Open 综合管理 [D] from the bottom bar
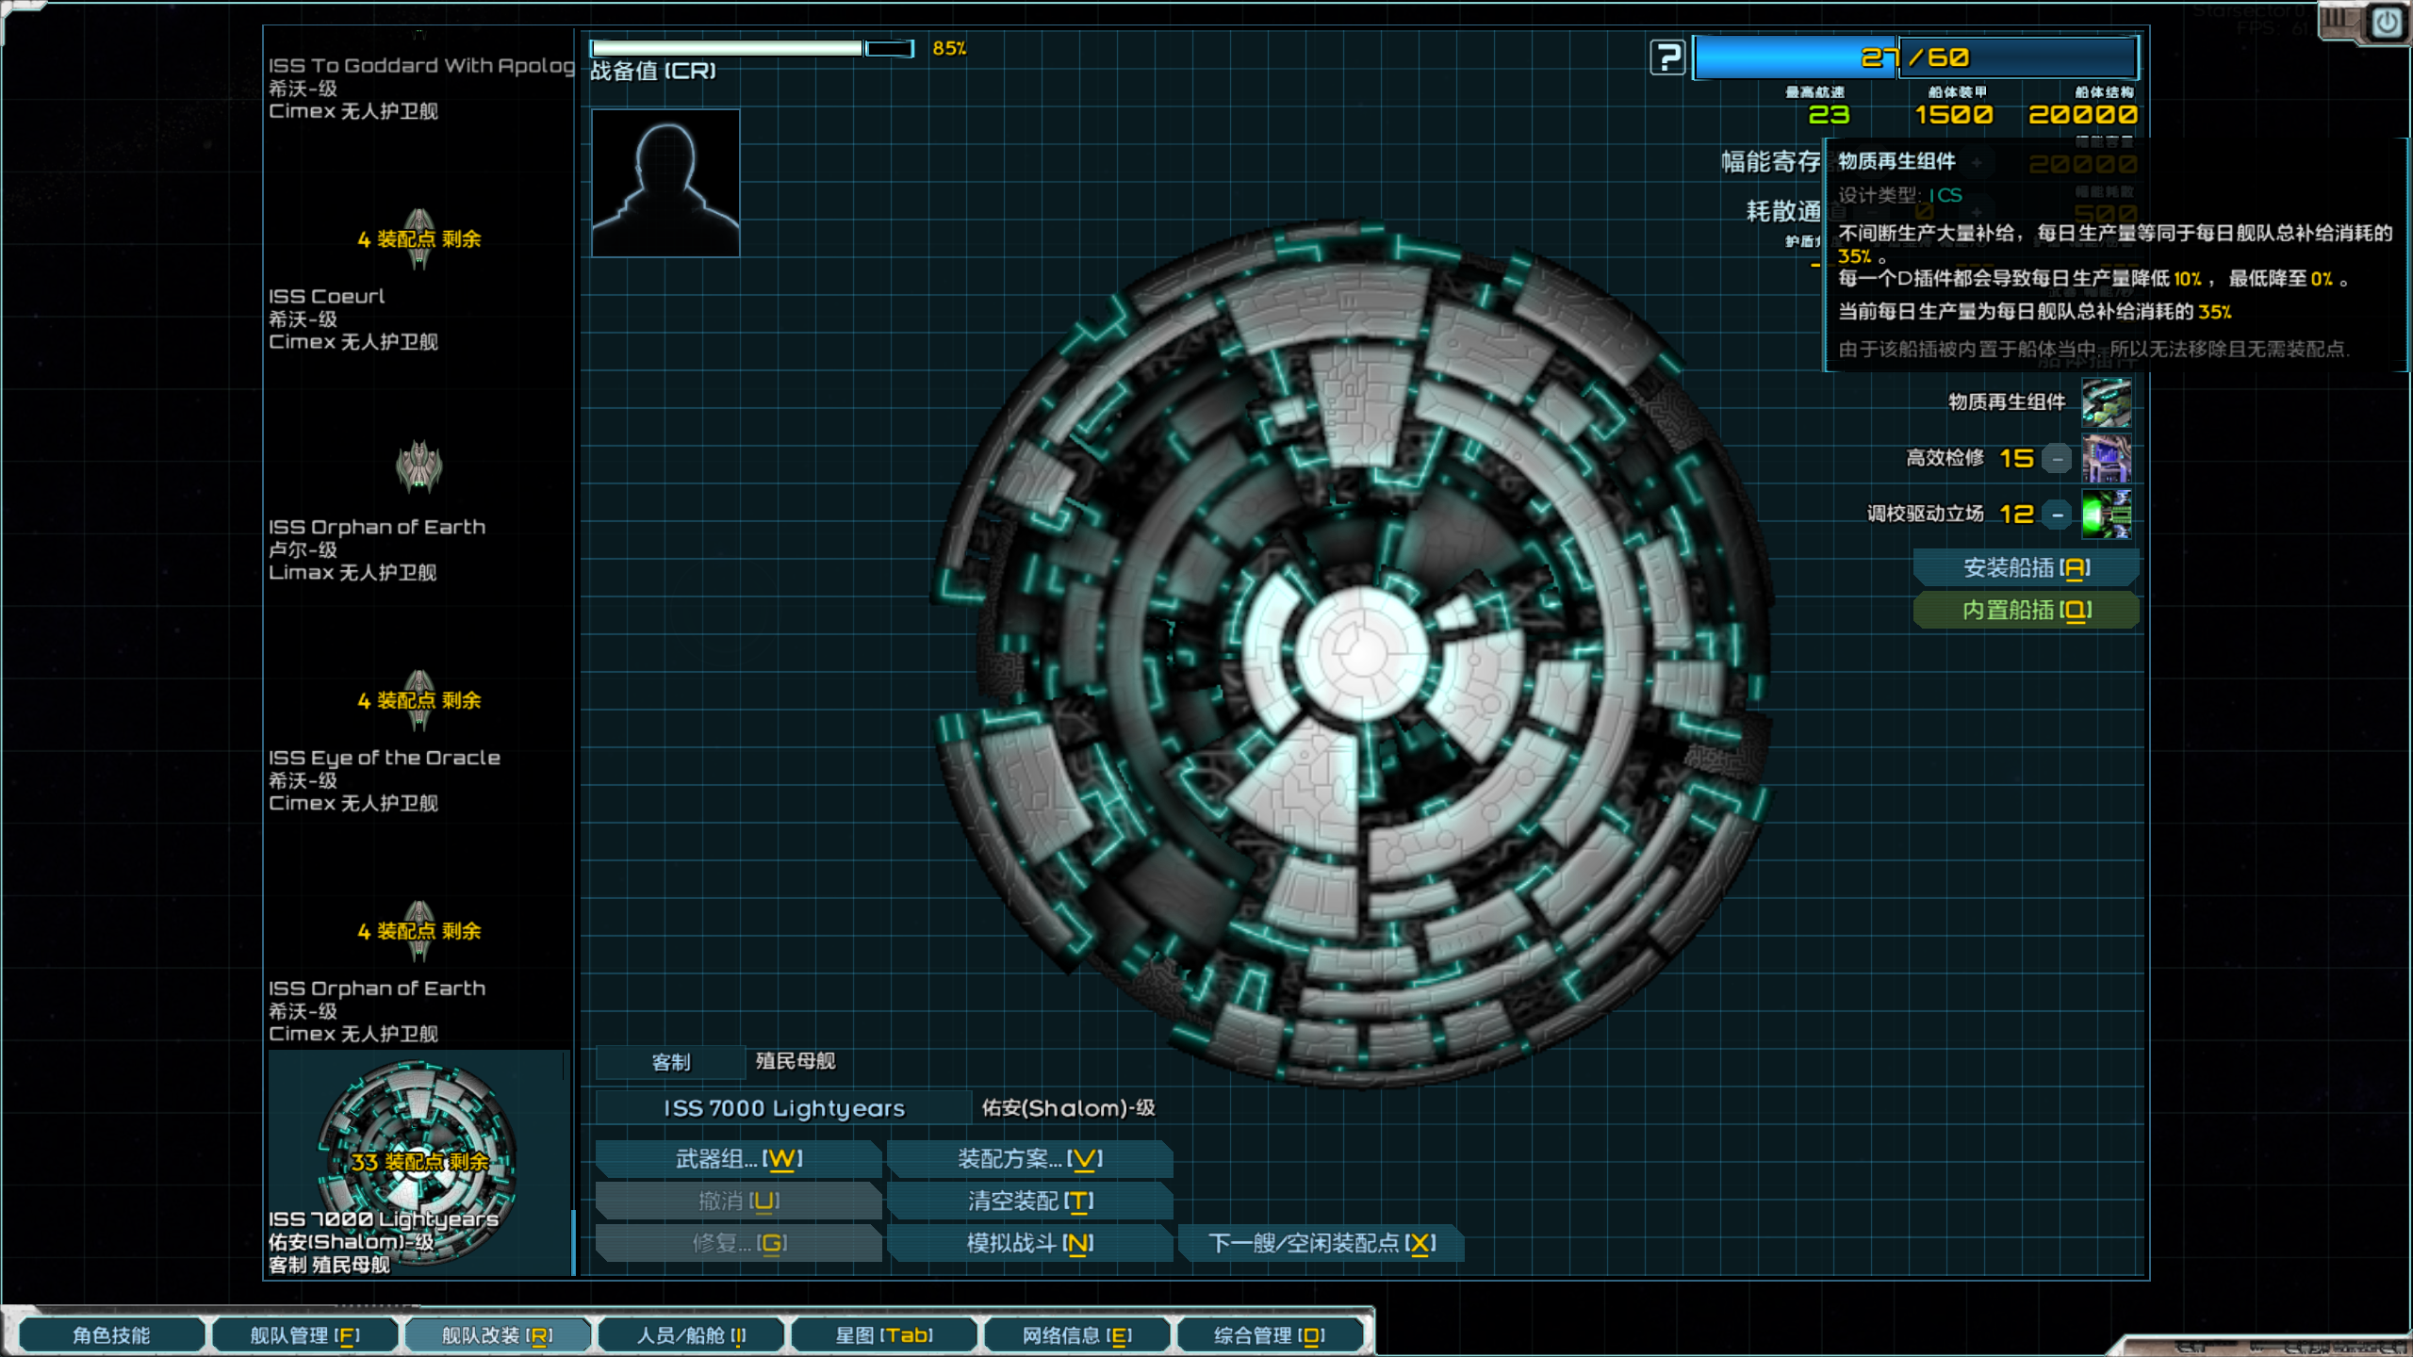This screenshot has width=2413, height=1357. pos(1271,1334)
